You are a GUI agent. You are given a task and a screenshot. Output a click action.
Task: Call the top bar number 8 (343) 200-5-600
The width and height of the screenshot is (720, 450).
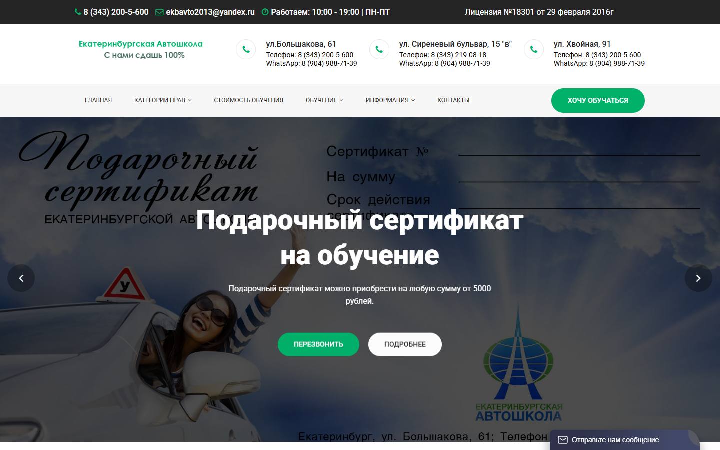click(116, 12)
